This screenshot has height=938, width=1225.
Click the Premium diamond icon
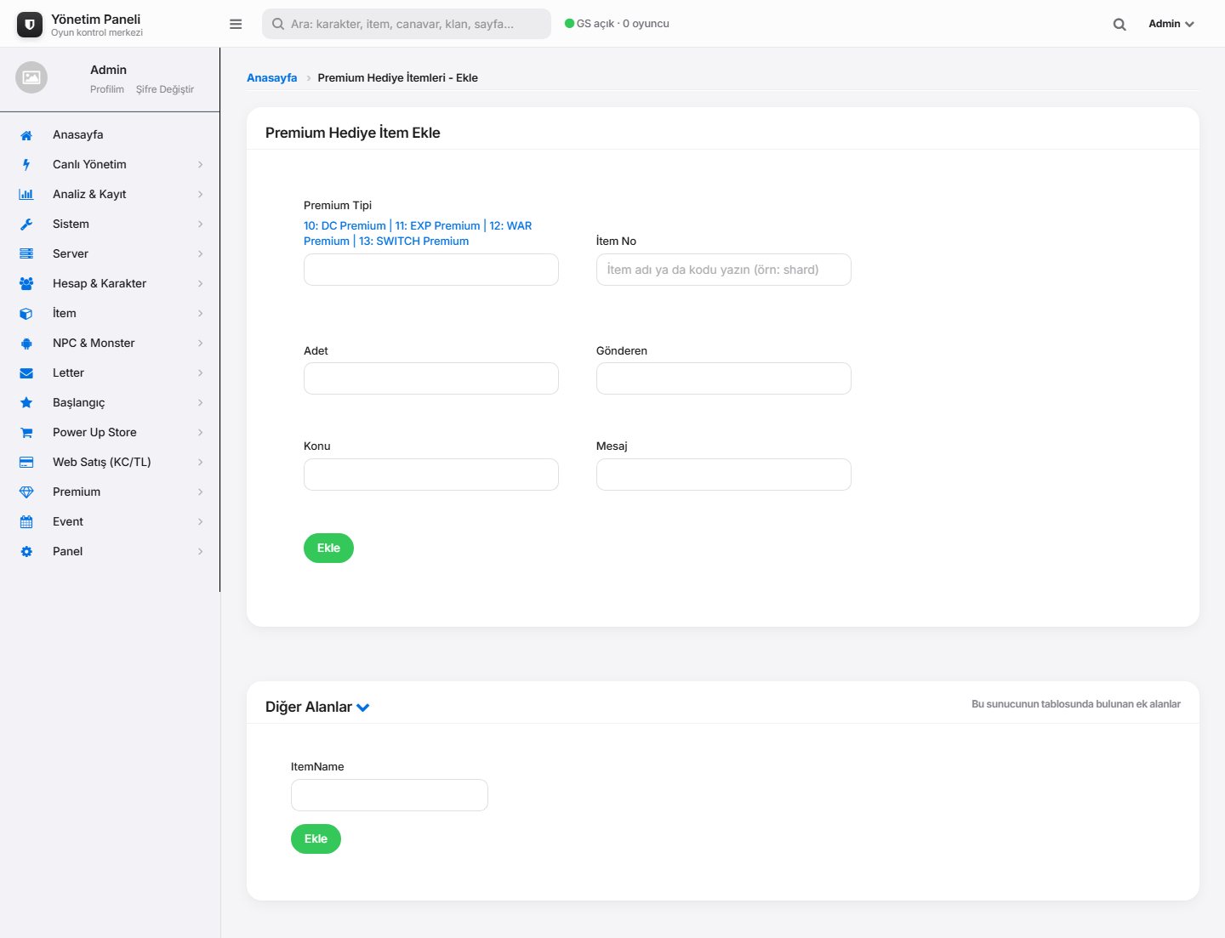coord(26,492)
